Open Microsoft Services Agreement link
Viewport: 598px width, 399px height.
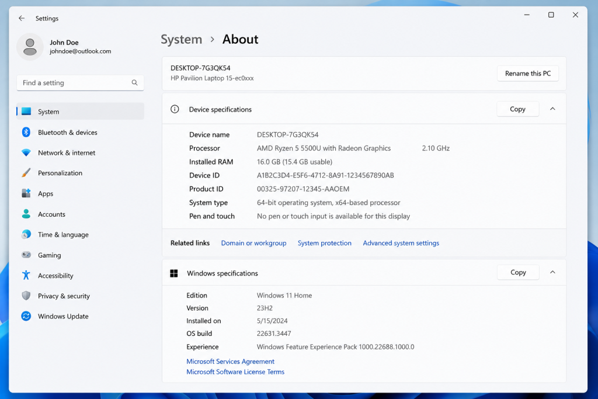[230, 361]
